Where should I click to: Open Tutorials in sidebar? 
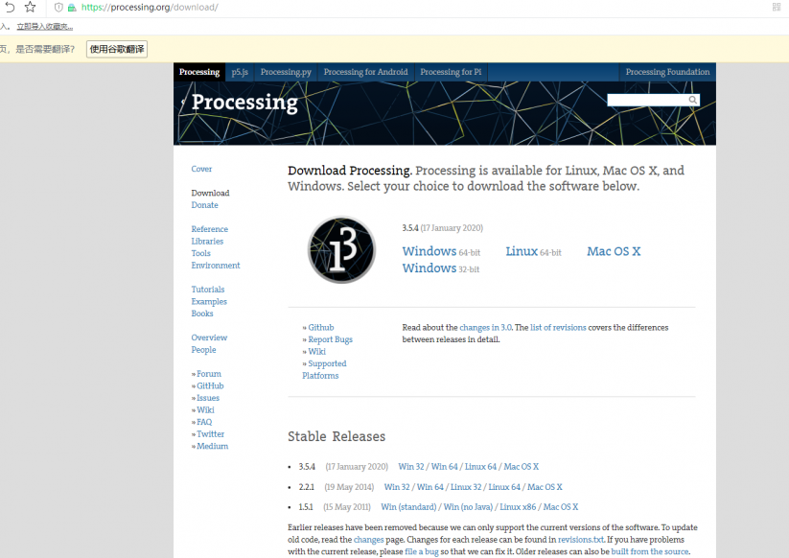[x=208, y=290]
